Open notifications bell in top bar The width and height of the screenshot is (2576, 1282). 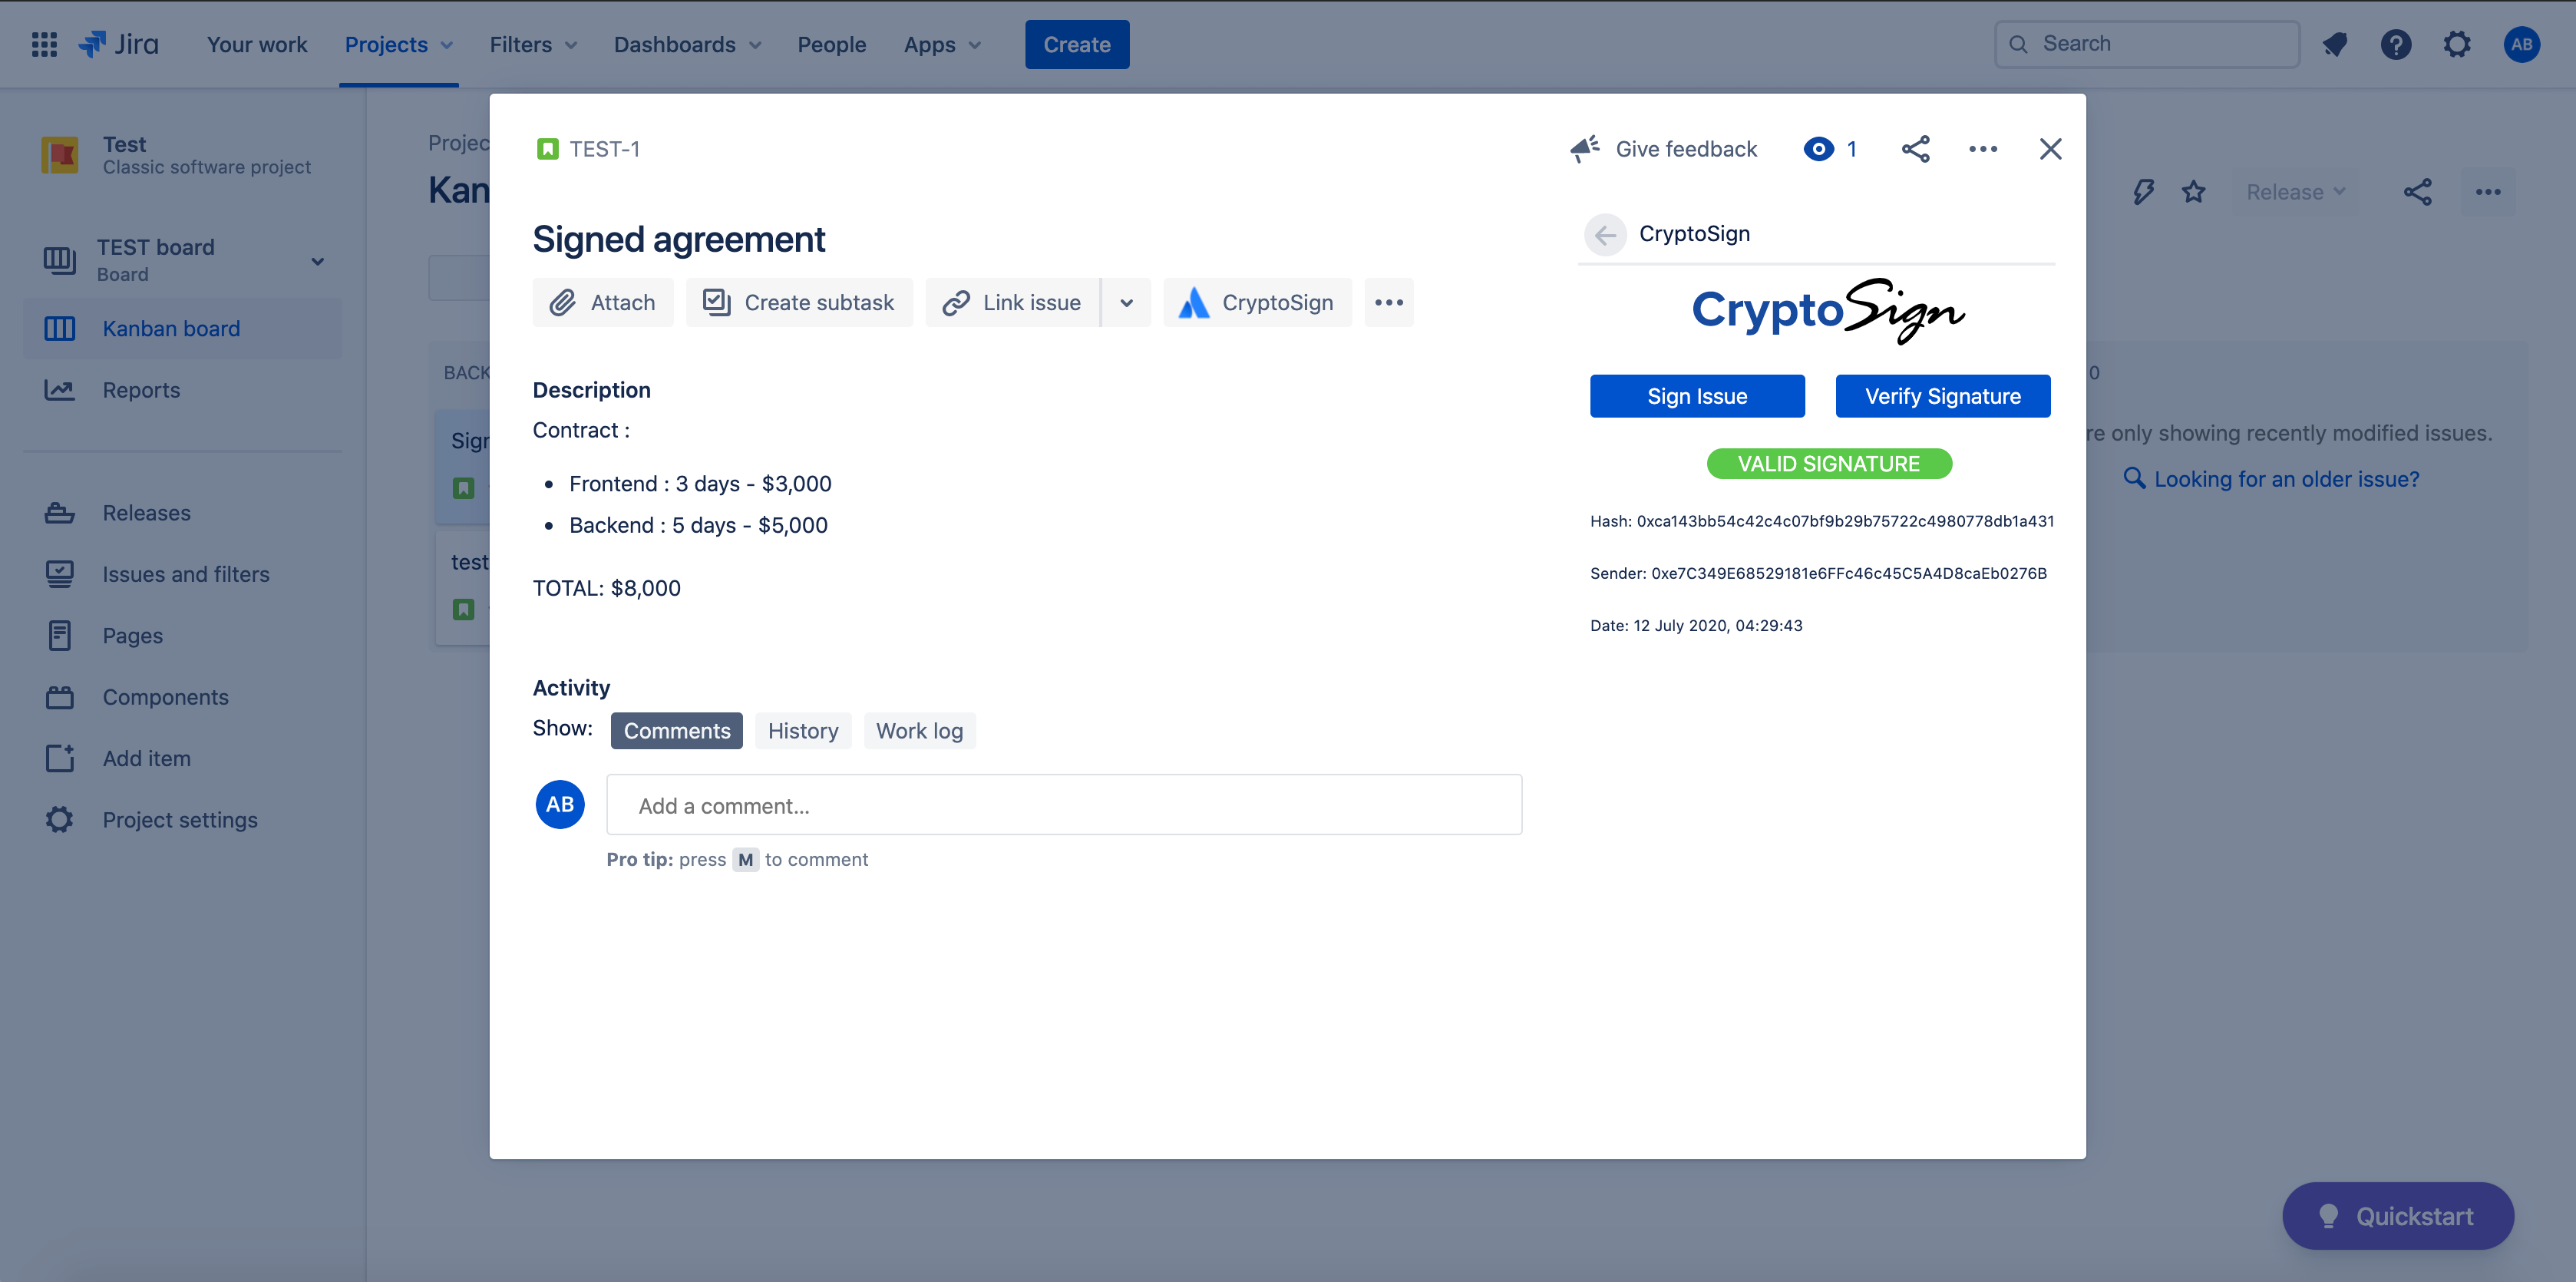(x=2335, y=44)
